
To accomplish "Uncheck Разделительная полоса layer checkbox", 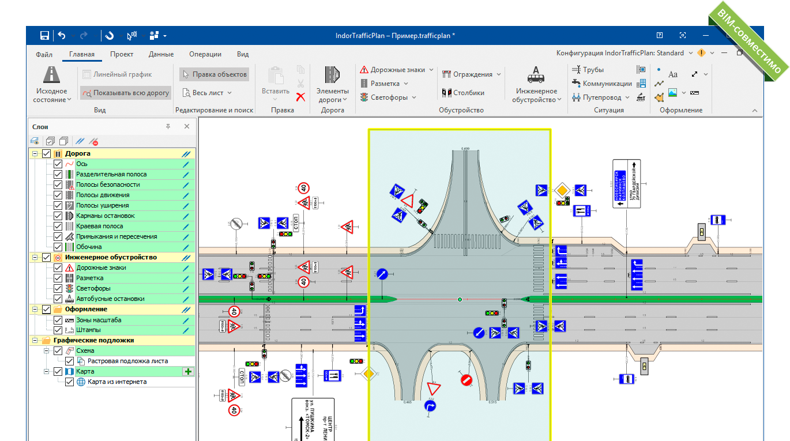I will click(58, 175).
